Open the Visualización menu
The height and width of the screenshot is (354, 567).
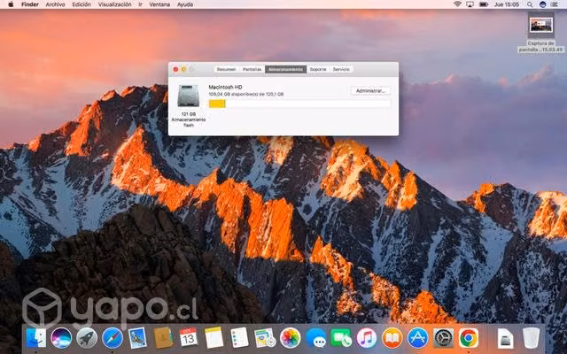(x=114, y=4)
